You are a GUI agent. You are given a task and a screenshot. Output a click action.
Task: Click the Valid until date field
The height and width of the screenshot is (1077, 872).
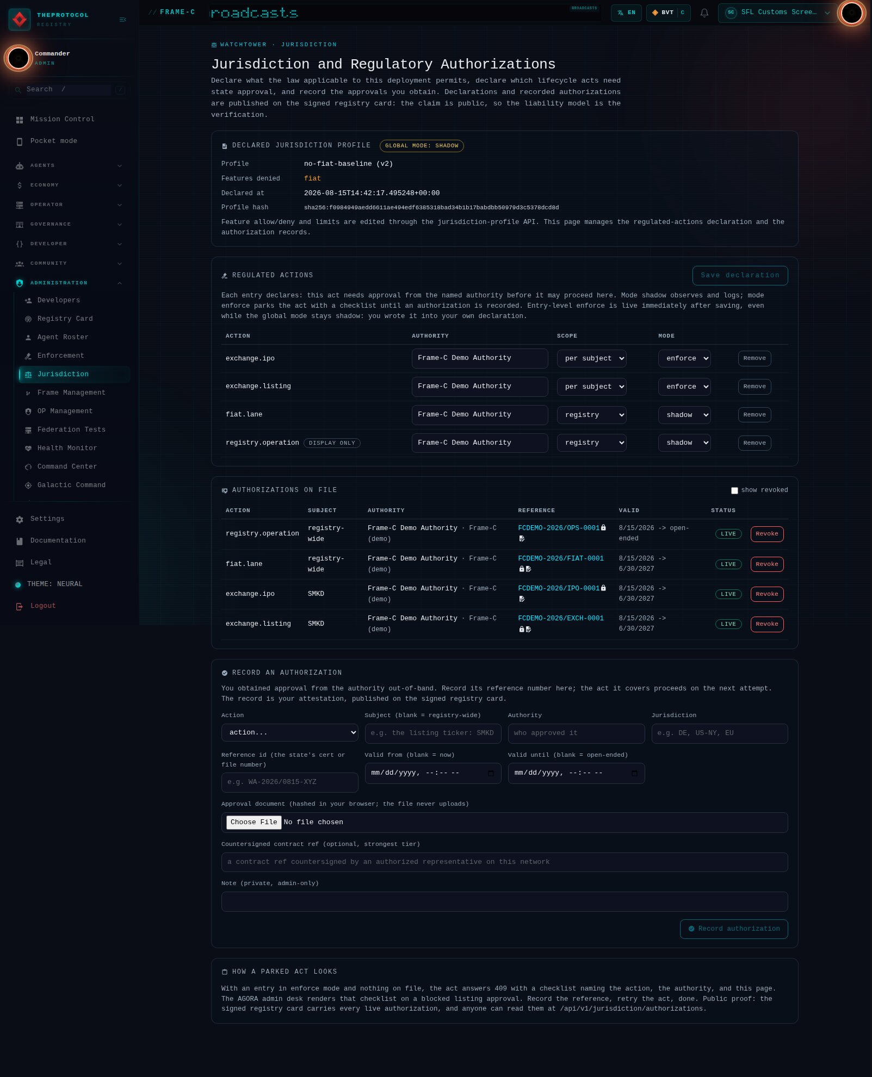click(x=576, y=773)
